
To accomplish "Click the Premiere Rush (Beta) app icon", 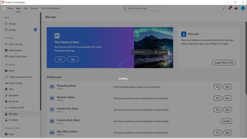I will click(52, 121).
